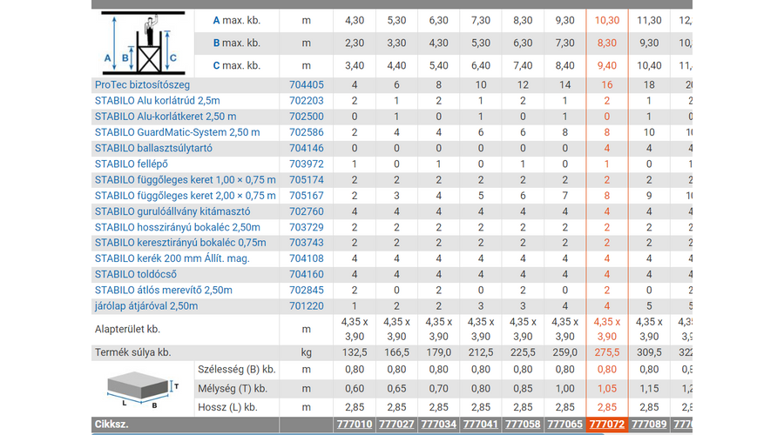
Task: Select Cikksz. 777089 in bottom row
Action: pos(649,425)
